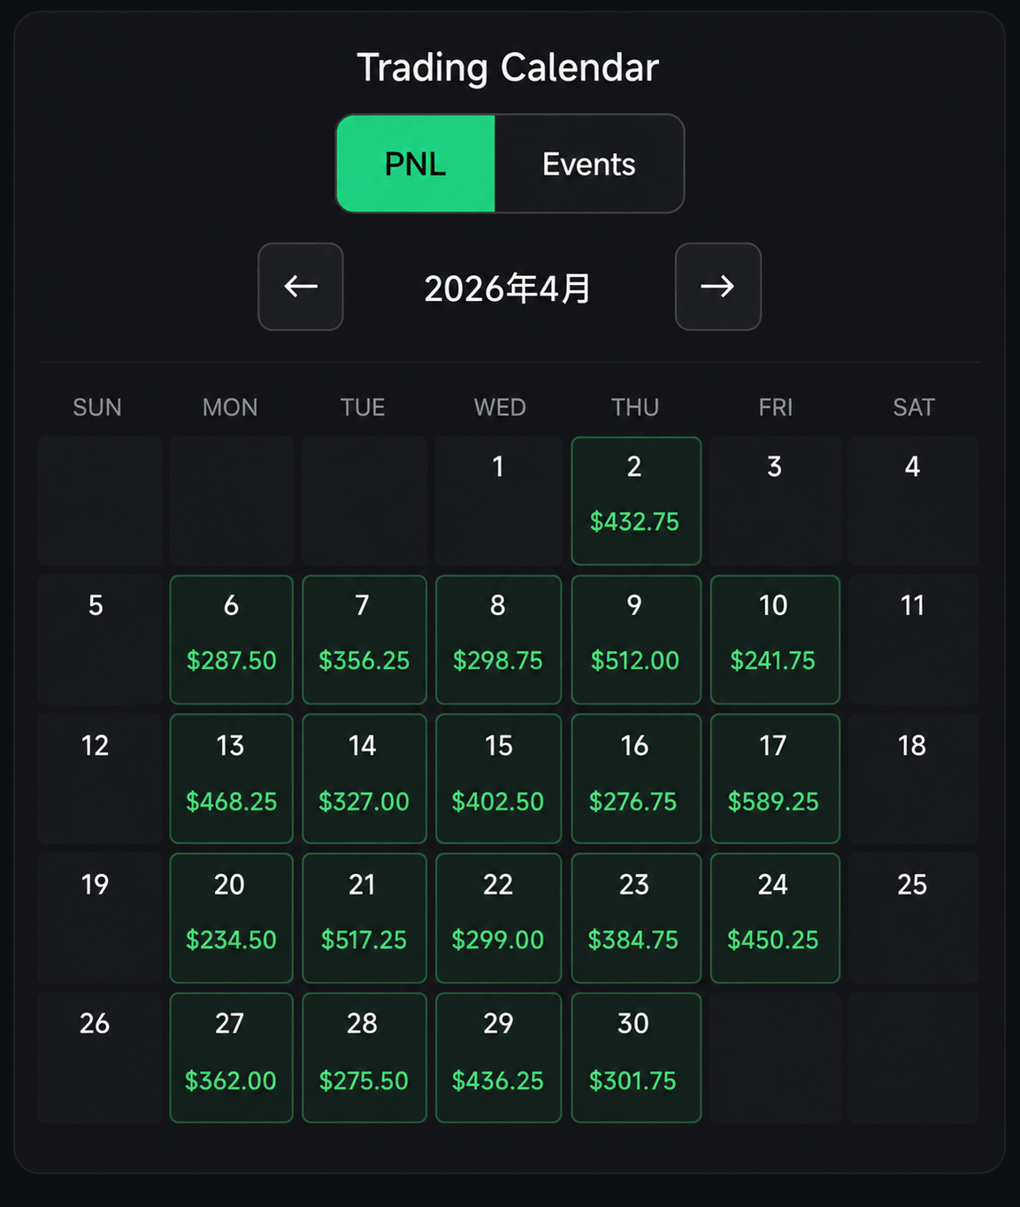Image resolution: width=1020 pixels, height=1207 pixels.
Task: Open day 15 showing $402.50
Action: [x=498, y=779]
